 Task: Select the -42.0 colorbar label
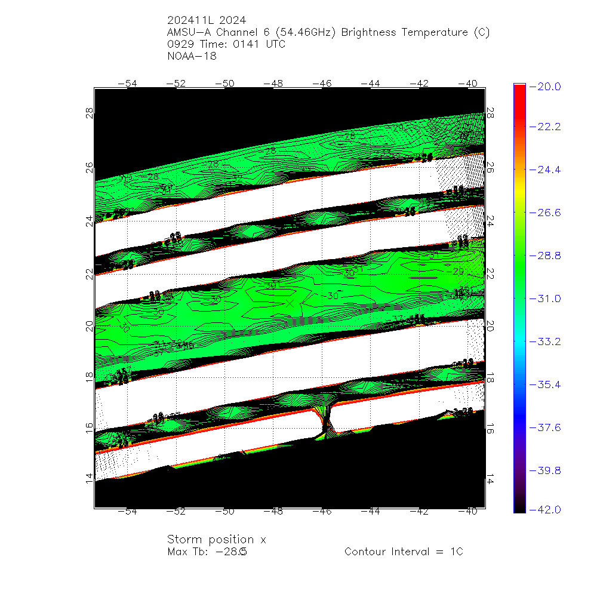click(547, 509)
